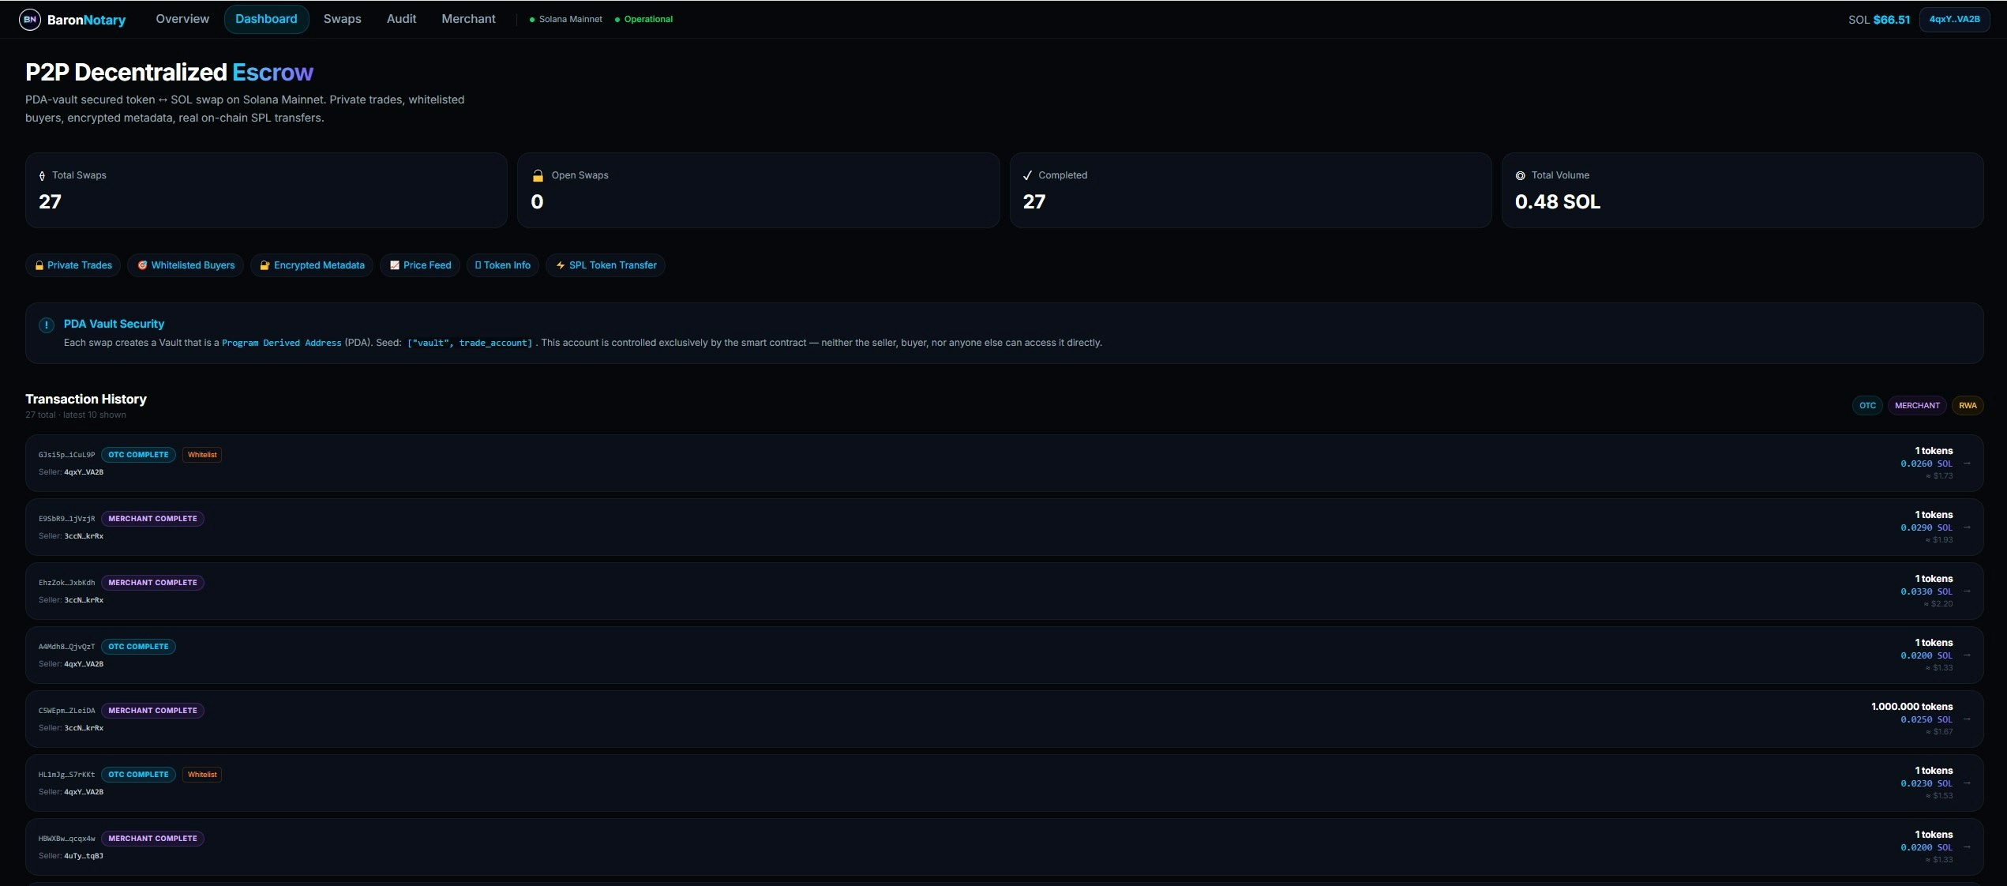Screen dimensions: 2007x886
Task: Click the Private Trades lock icon
Action: pos(39,265)
